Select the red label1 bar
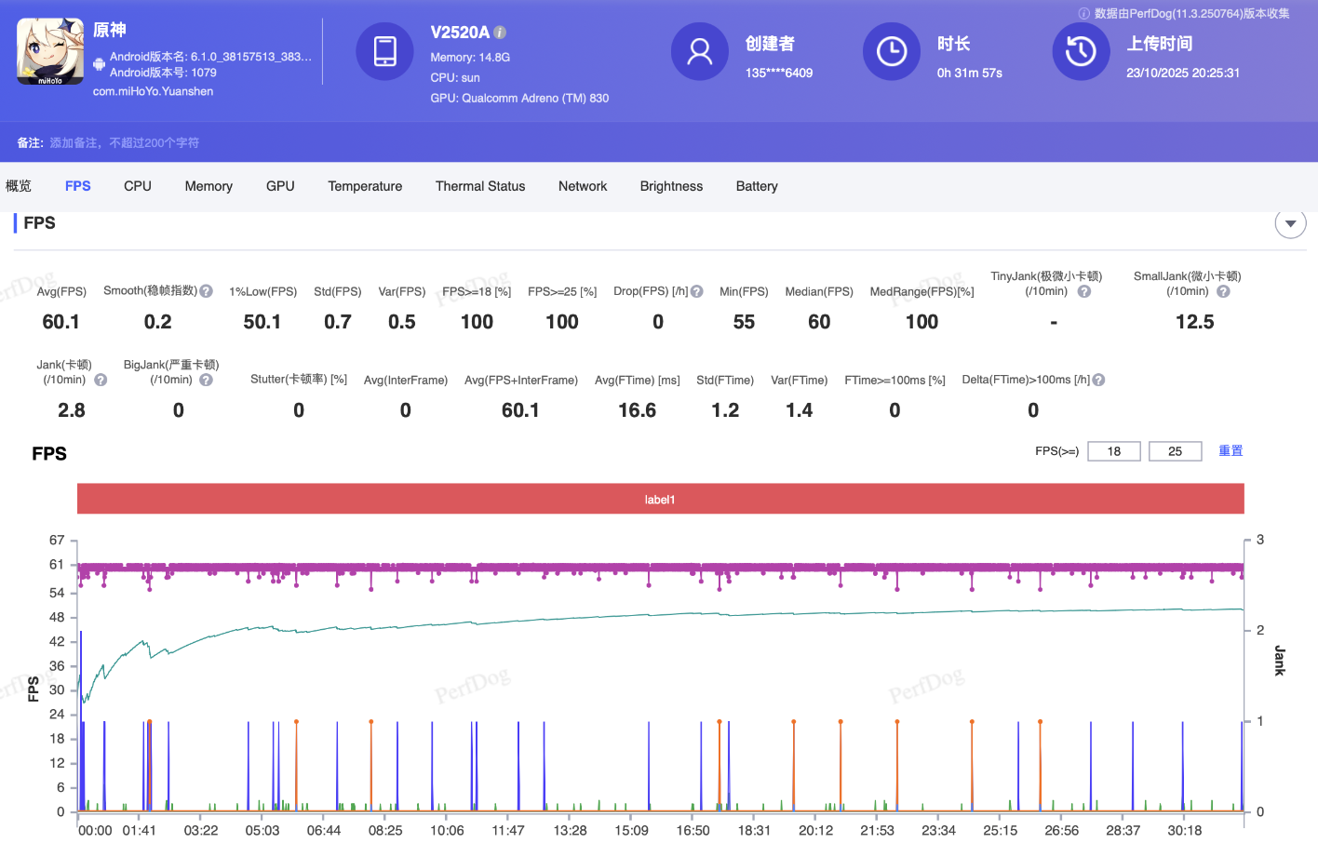 point(660,499)
